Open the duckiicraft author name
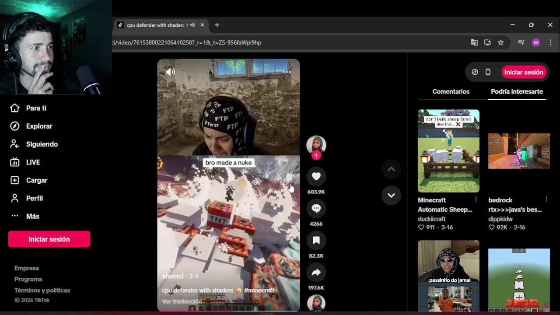The height and width of the screenshot is (315, 560). pyautogui.click(x=431, y=219)
